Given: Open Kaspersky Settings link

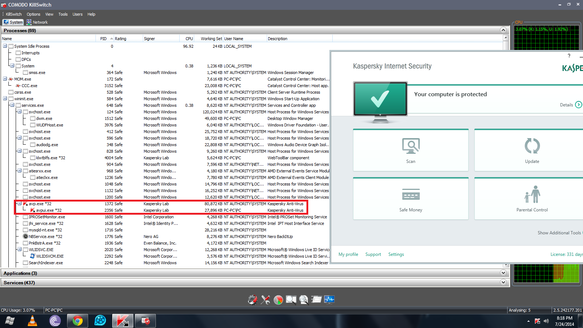Looking at the screenshot, I should [396, 254].
